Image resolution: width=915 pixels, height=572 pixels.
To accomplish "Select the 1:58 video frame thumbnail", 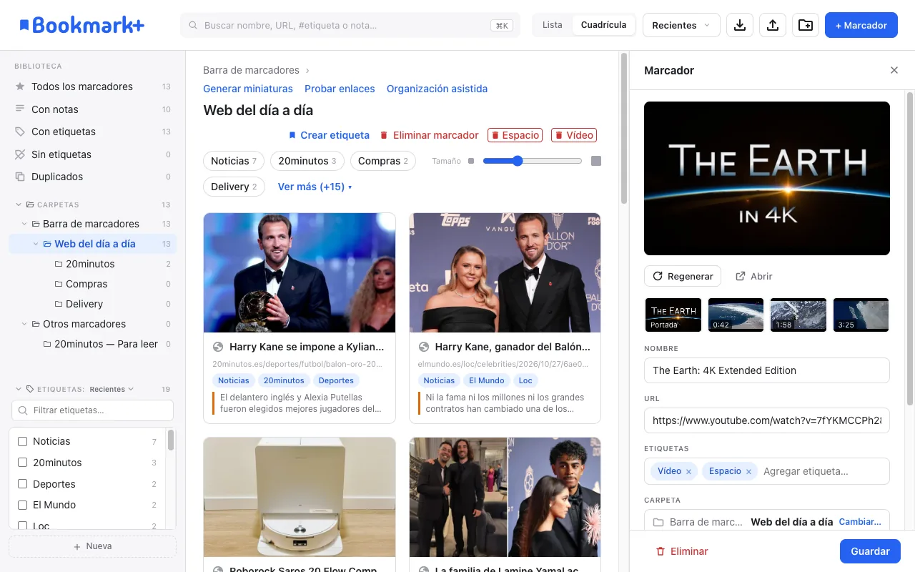I will click(798, 315).
